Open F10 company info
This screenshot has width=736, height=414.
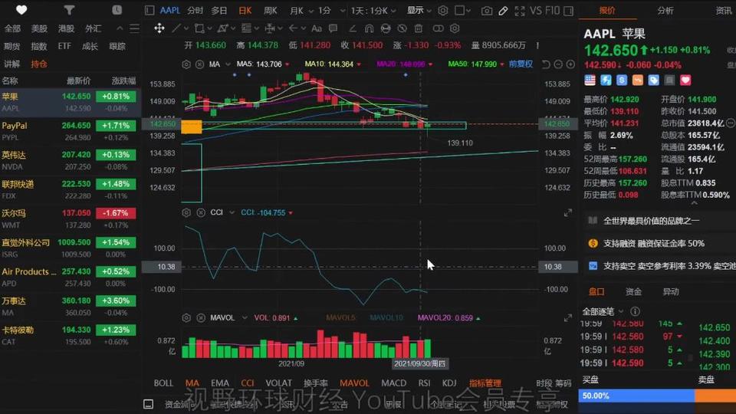click(553, 10)
